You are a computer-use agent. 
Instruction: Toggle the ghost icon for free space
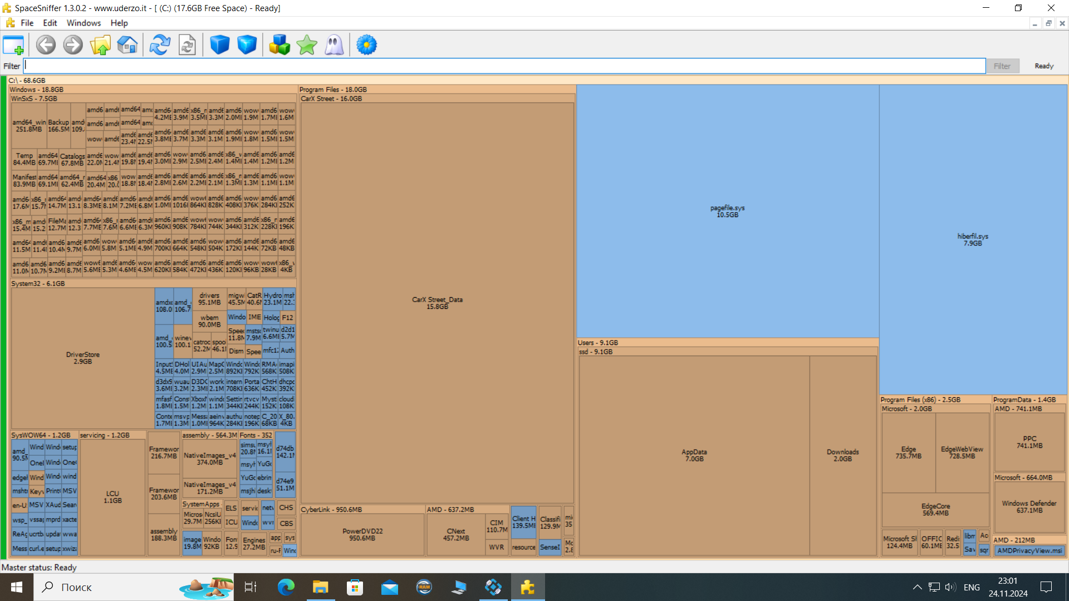coord(334,45)
